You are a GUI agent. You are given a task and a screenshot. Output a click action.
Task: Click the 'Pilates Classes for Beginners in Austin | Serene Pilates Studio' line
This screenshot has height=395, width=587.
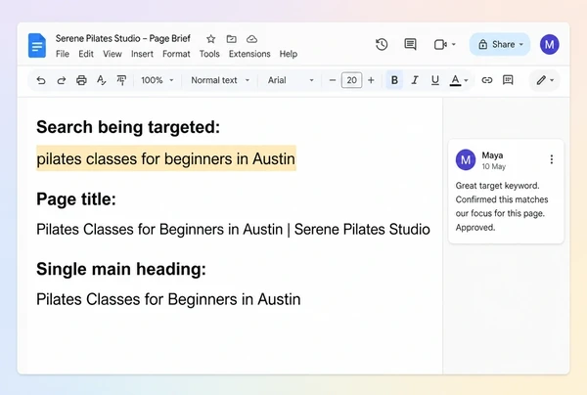pyautogui.click(x=233, y=230)
